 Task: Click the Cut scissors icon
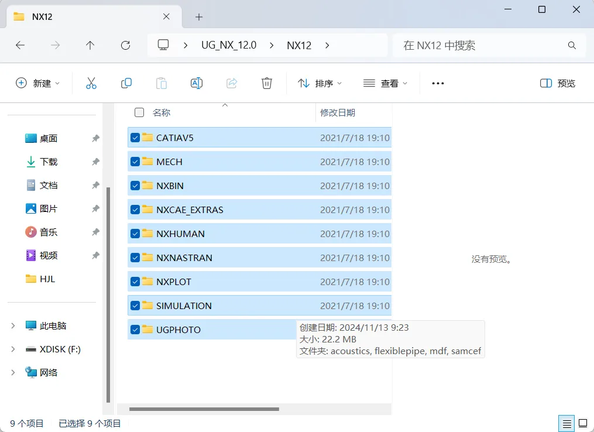[91, 83]
